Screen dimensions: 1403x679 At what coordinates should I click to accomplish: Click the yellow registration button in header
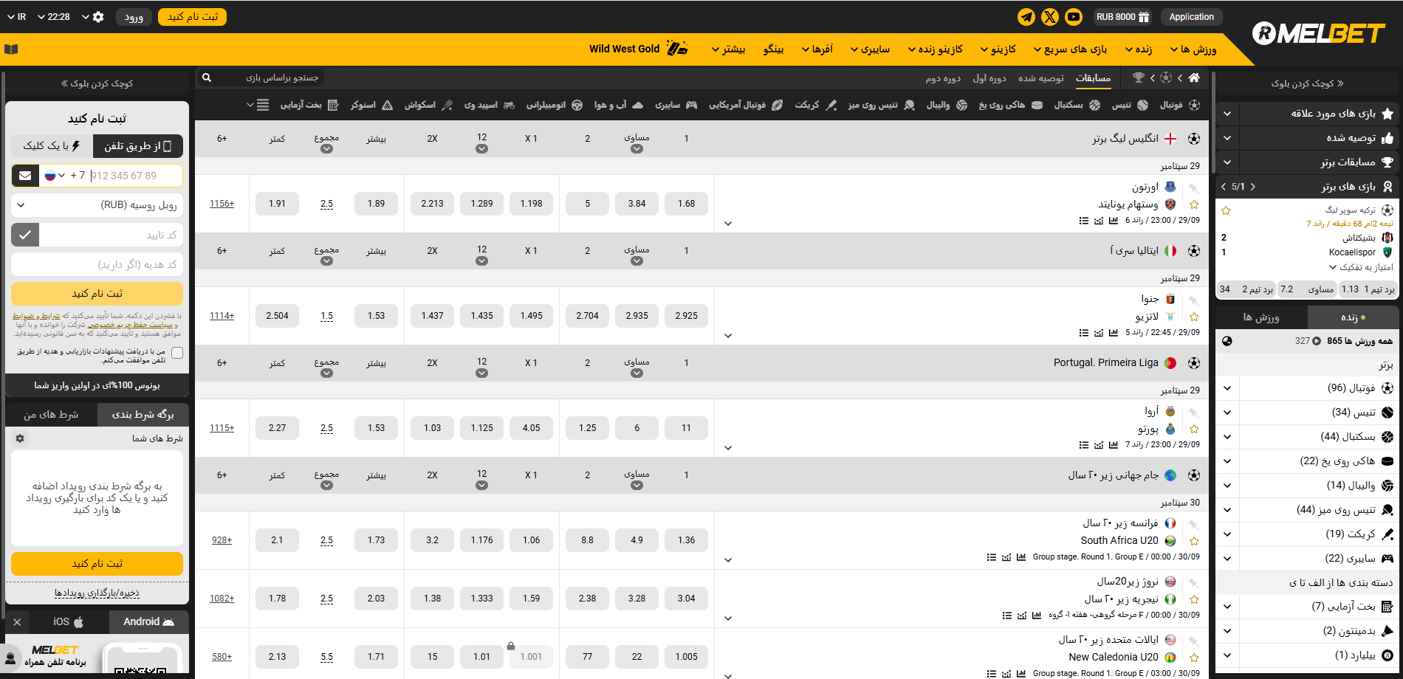pos(192,17)
